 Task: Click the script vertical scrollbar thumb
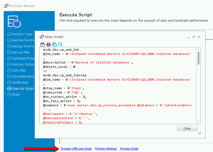(198, 58)
